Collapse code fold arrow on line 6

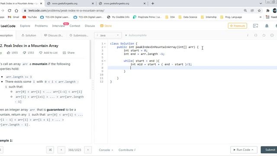tap(105, 61)
